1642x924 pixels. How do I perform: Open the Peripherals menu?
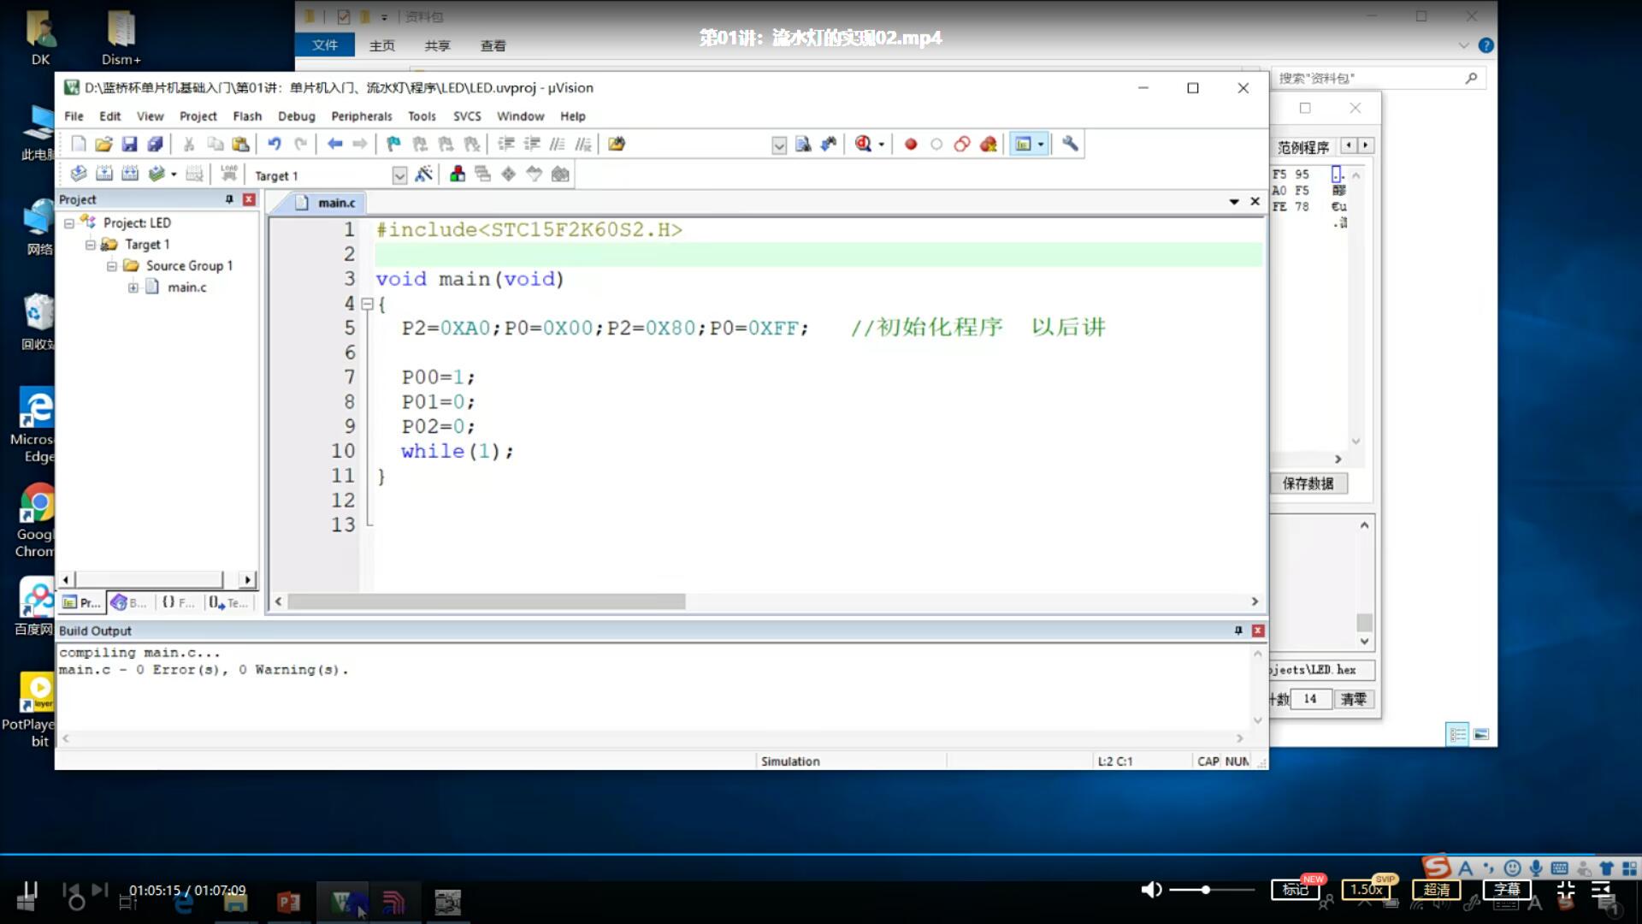tap(361, 116)
